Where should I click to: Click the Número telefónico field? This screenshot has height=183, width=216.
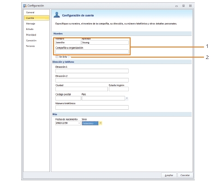point(92,107)
